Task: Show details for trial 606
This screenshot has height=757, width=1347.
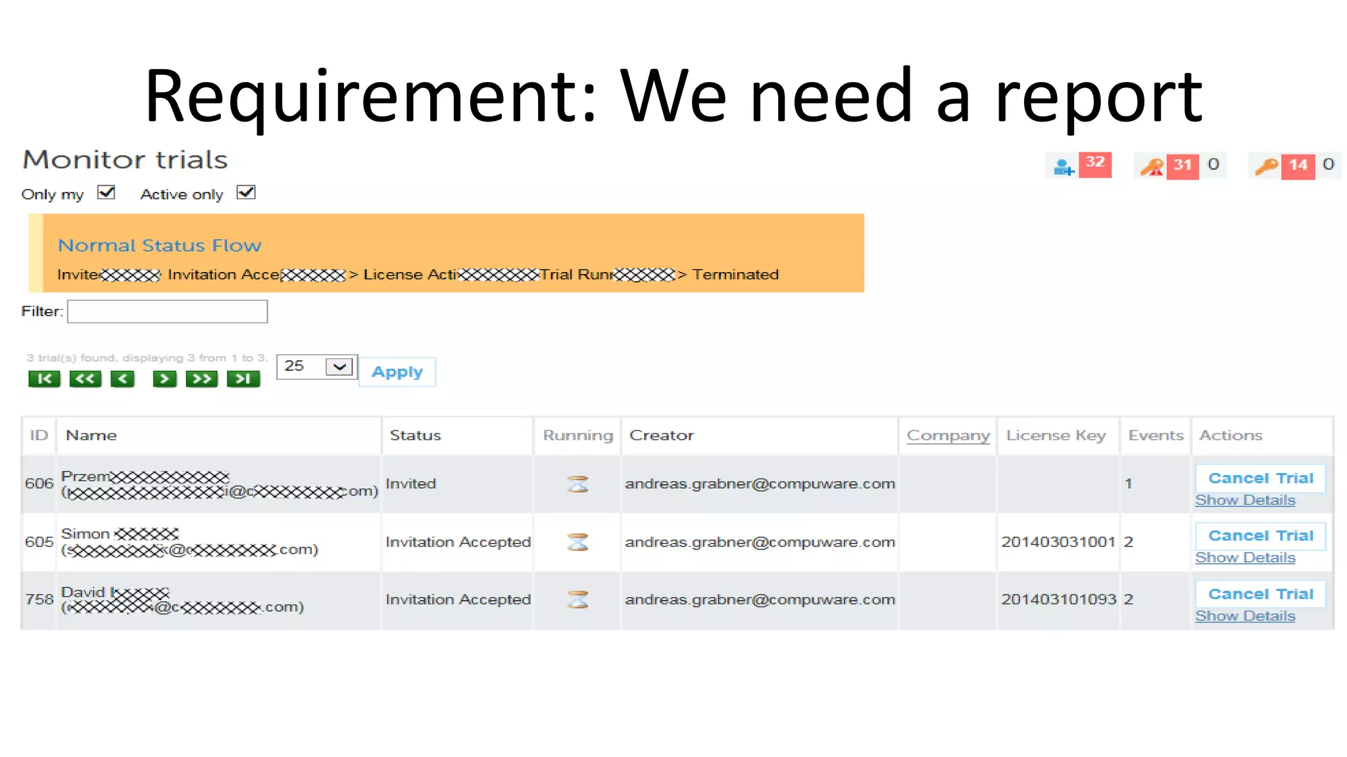Action: pos(1245,500)
